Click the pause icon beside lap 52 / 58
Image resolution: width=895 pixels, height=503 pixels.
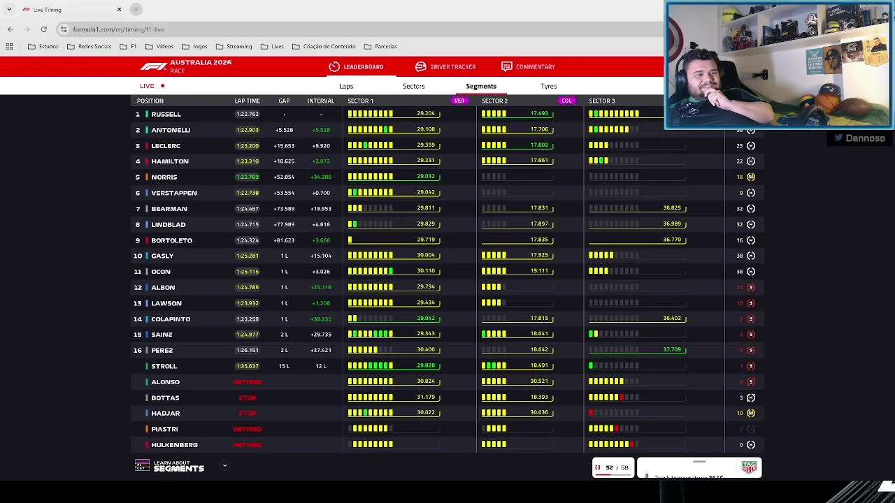point(598,467)
